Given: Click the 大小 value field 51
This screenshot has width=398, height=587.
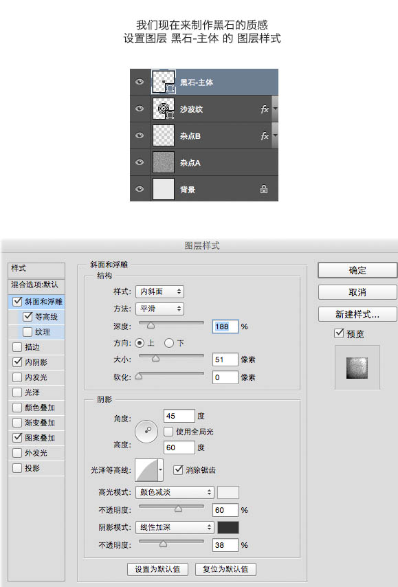Looking at the screenshot, I should [225, 359].
